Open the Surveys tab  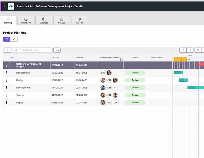[61, 21]
